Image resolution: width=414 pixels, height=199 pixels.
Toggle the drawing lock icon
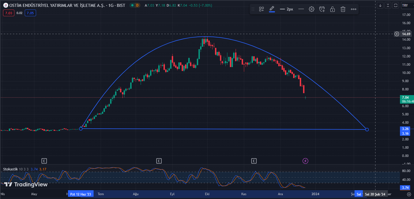(x=333, y=9)
